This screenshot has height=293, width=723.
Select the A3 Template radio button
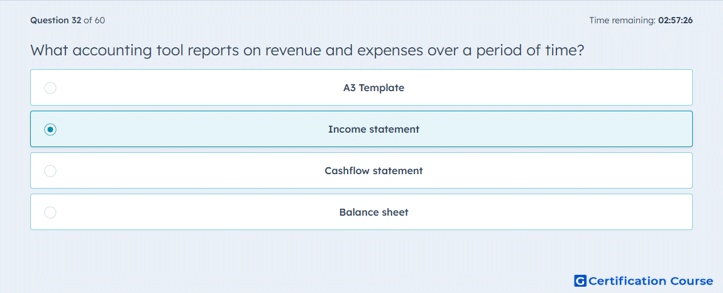tap(50, 87)
